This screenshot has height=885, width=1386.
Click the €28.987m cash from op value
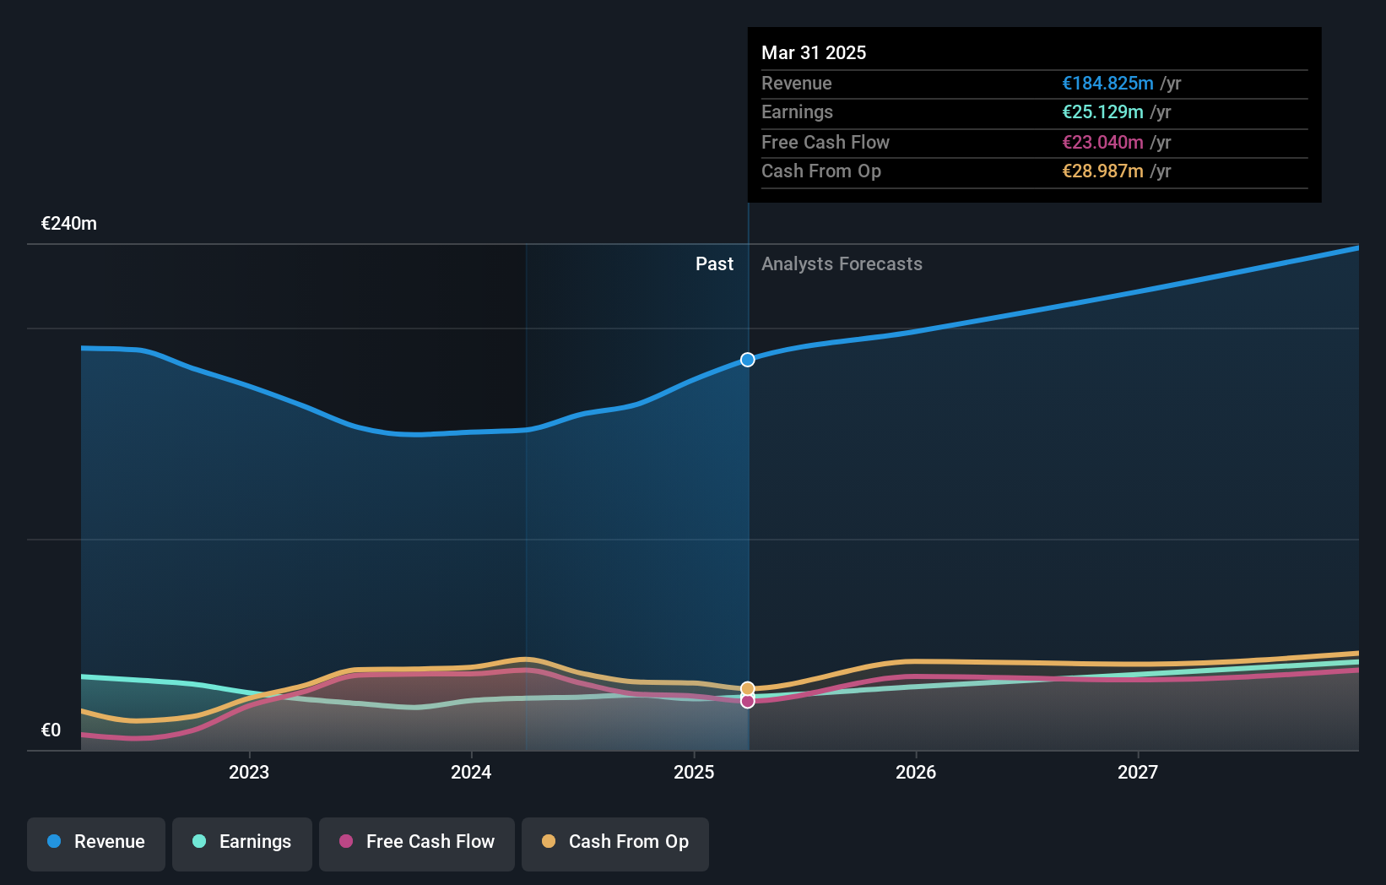1102,171
